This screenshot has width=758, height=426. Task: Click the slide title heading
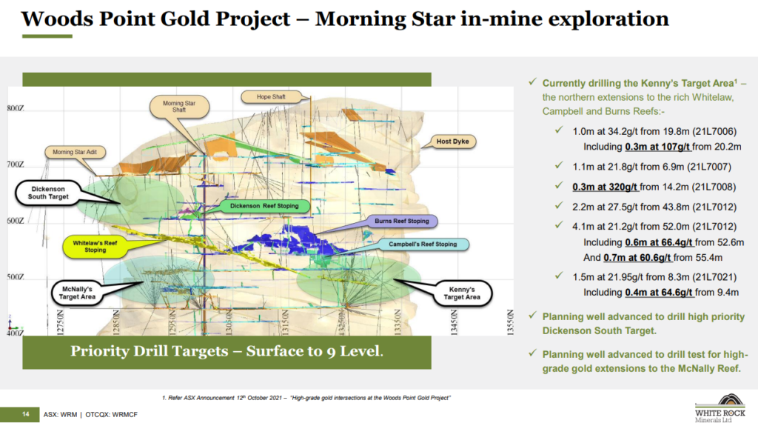pyautogui.click(x=345, y=19)
